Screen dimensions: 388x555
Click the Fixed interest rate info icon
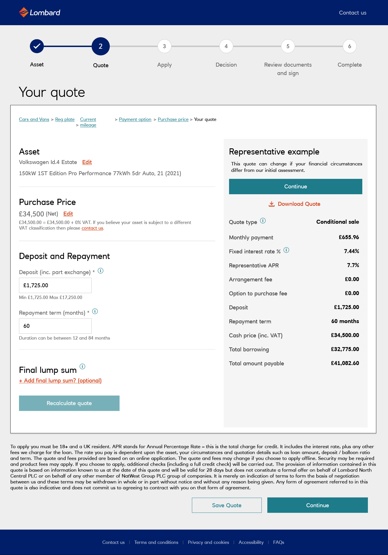286,250
